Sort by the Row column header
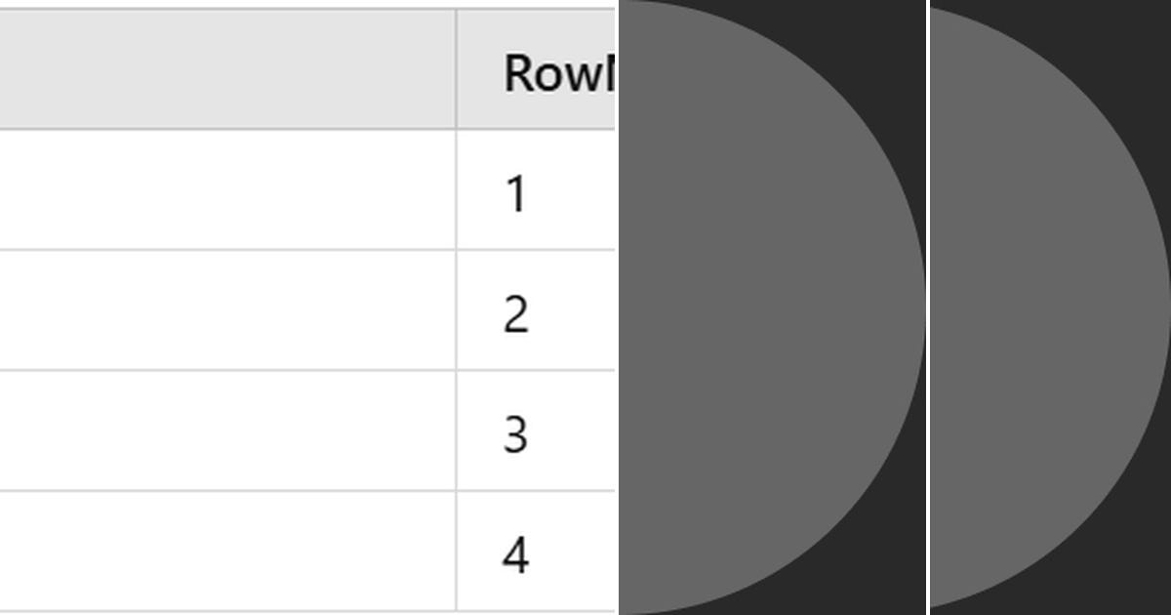This screenshot has height=615, width=1171. [537, 69]
